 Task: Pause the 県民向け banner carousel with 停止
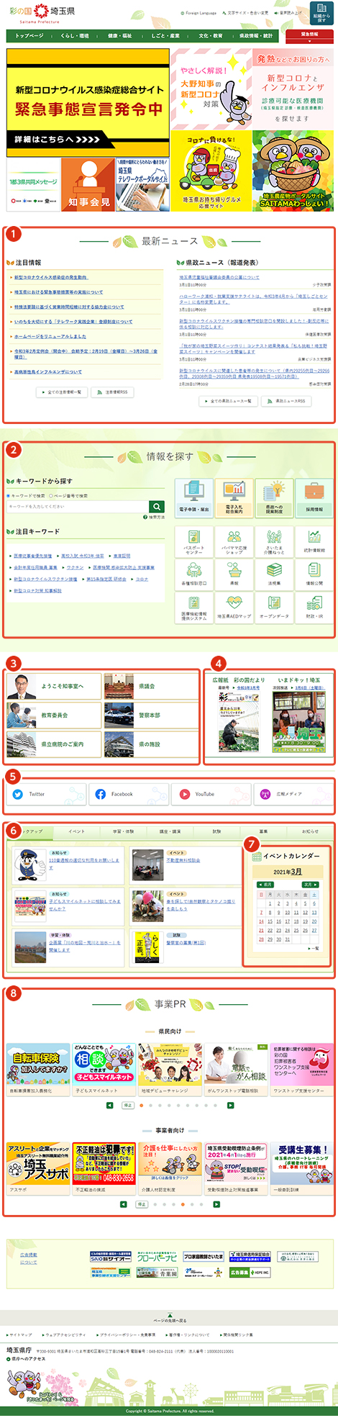128,1105
